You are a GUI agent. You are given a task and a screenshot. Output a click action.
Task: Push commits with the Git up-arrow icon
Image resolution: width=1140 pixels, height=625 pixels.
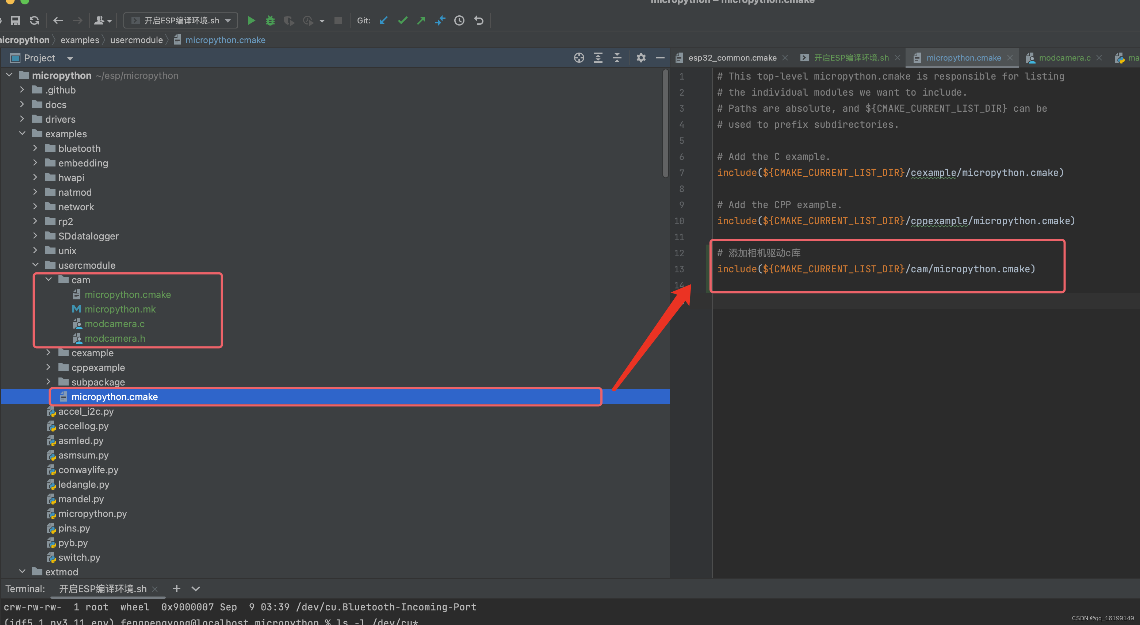[421, 20]
